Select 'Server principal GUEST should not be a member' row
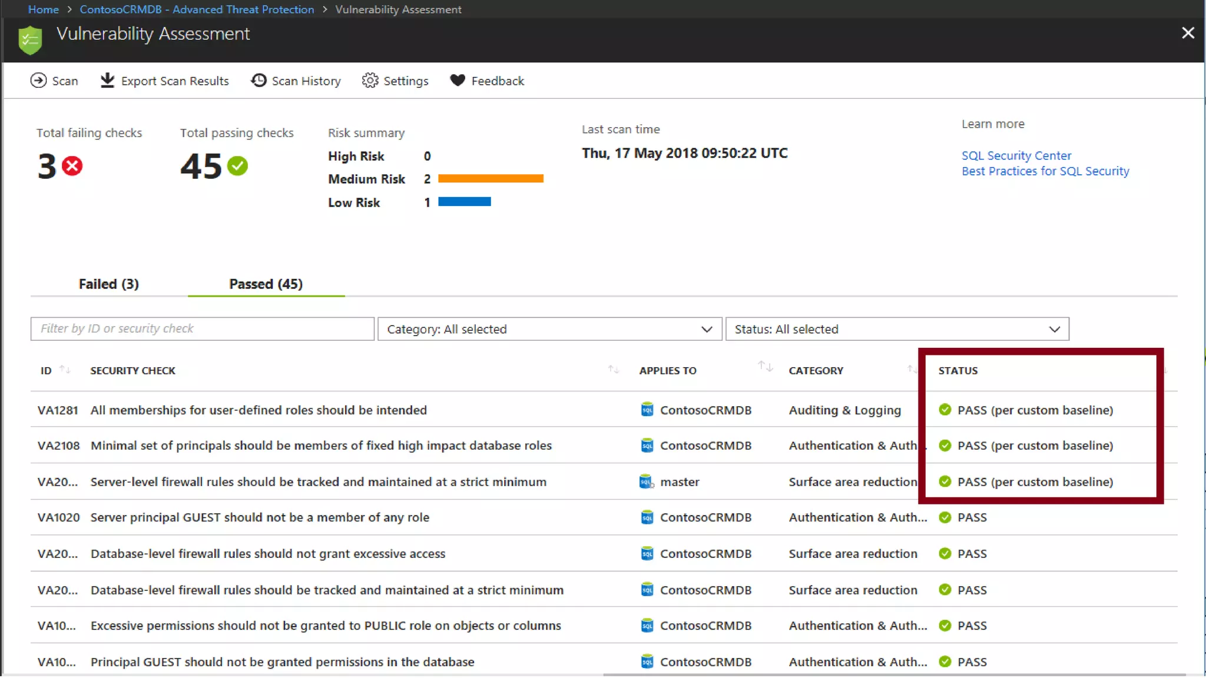The image size is (1206, 678). (260, 517)
